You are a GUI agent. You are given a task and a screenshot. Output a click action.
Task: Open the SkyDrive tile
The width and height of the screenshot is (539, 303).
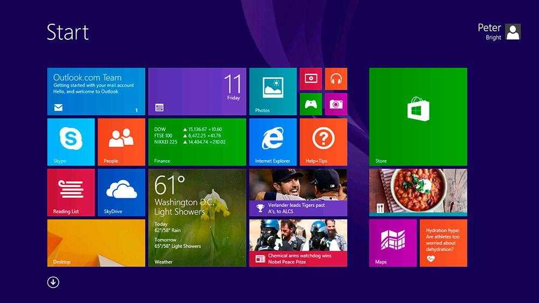tap(121, 192)
